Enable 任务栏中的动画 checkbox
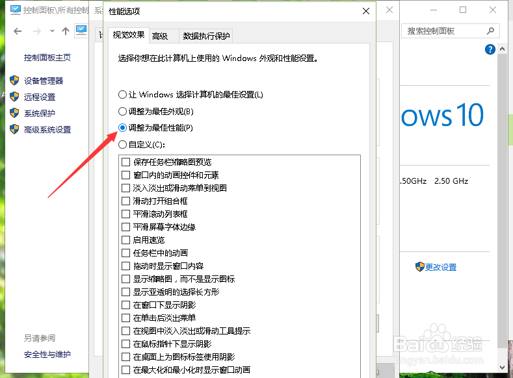The image size is (513, 378). coord(125,253)
